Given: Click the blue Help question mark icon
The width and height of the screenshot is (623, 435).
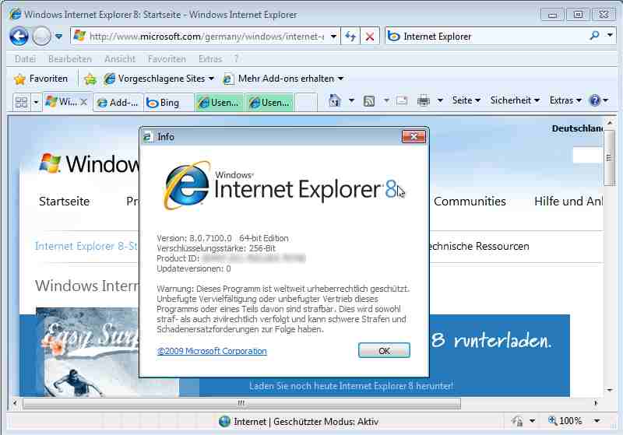Looking at the screenshot, I should pyautogui.click(x=595, y=100).
